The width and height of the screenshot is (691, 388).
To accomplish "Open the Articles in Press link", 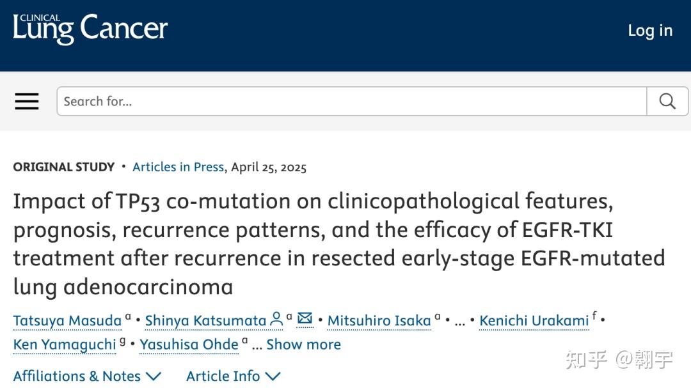I will click(x=178, y=167).
